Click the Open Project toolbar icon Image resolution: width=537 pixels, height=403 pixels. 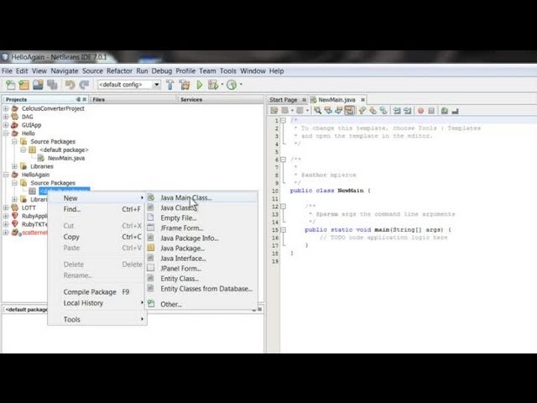click(38, 85)
